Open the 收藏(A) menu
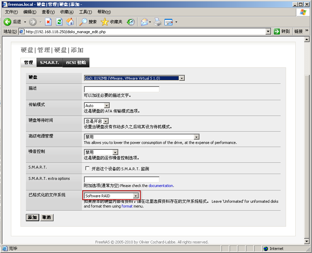 tap(67, 12)
